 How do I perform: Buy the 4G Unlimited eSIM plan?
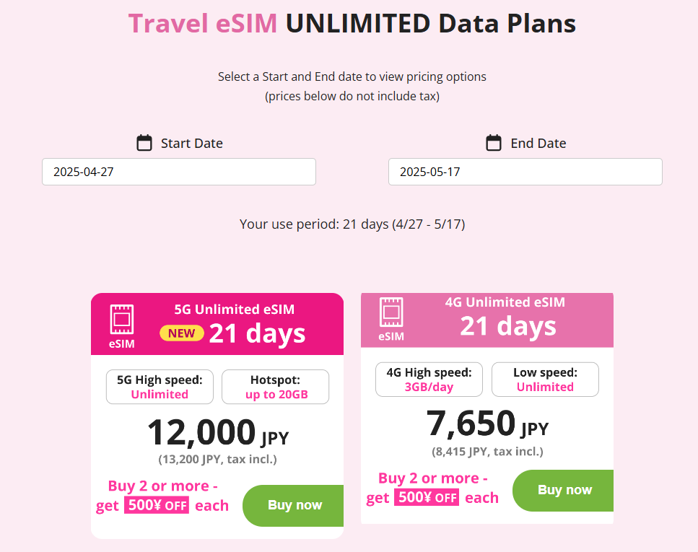[x=564, y=490]
